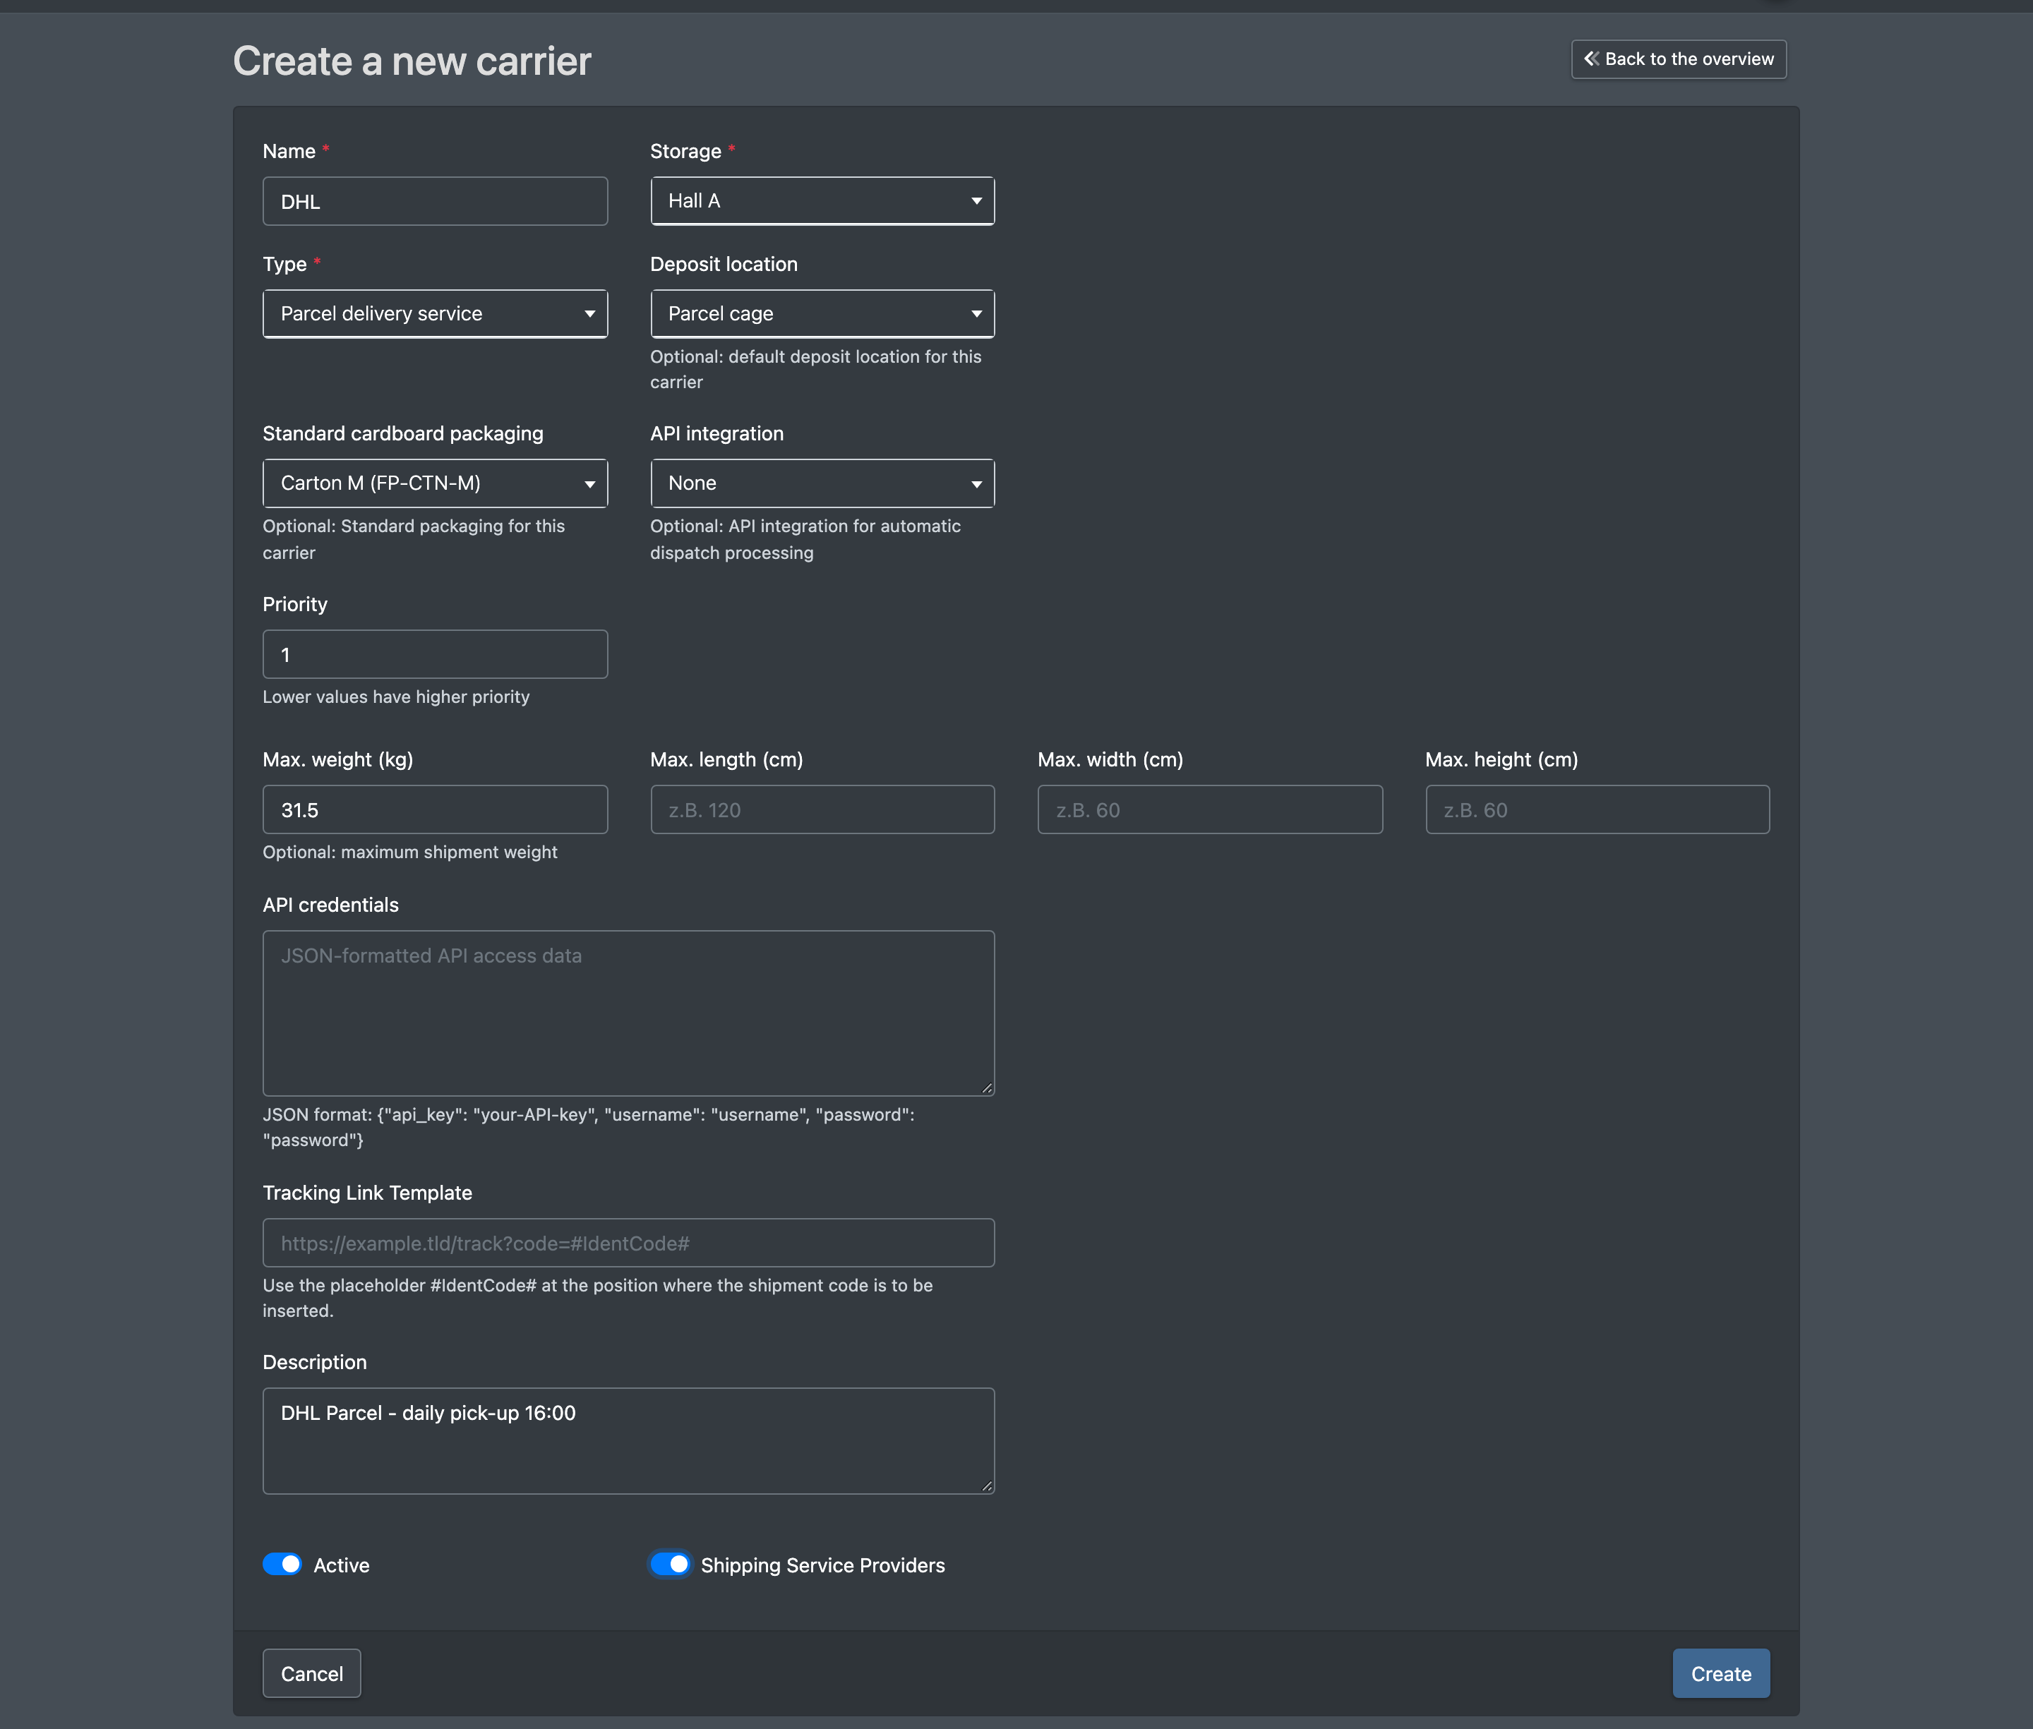Click the 'API credentials' label

[330, 905]
